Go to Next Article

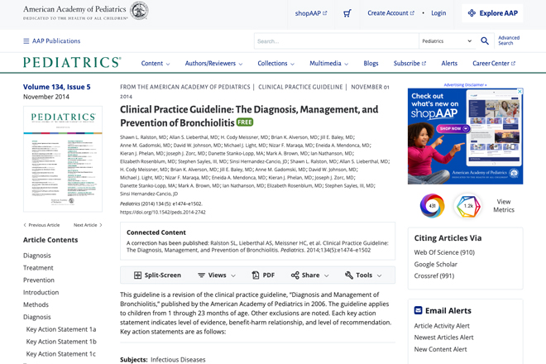pos(88,225)
